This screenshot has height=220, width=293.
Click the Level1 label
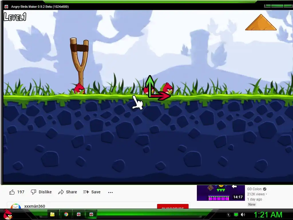coord(15,17)
